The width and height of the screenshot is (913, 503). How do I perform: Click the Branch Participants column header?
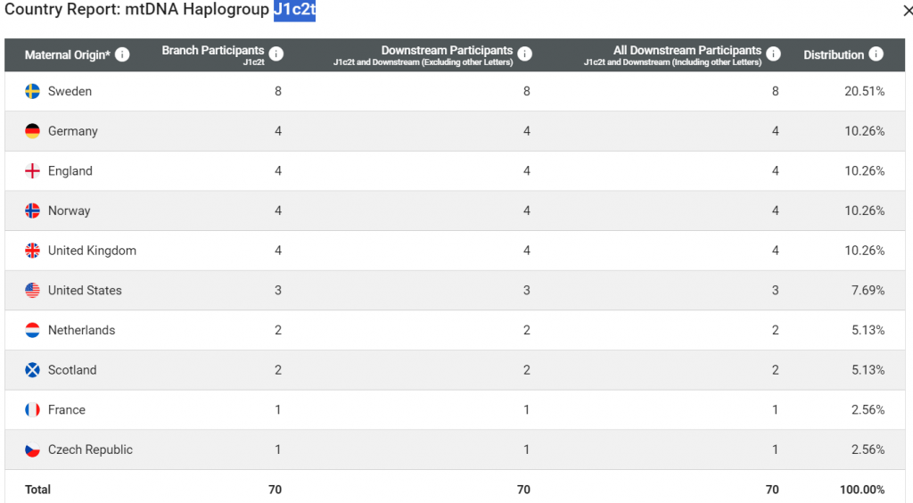[x=213, y=51]
